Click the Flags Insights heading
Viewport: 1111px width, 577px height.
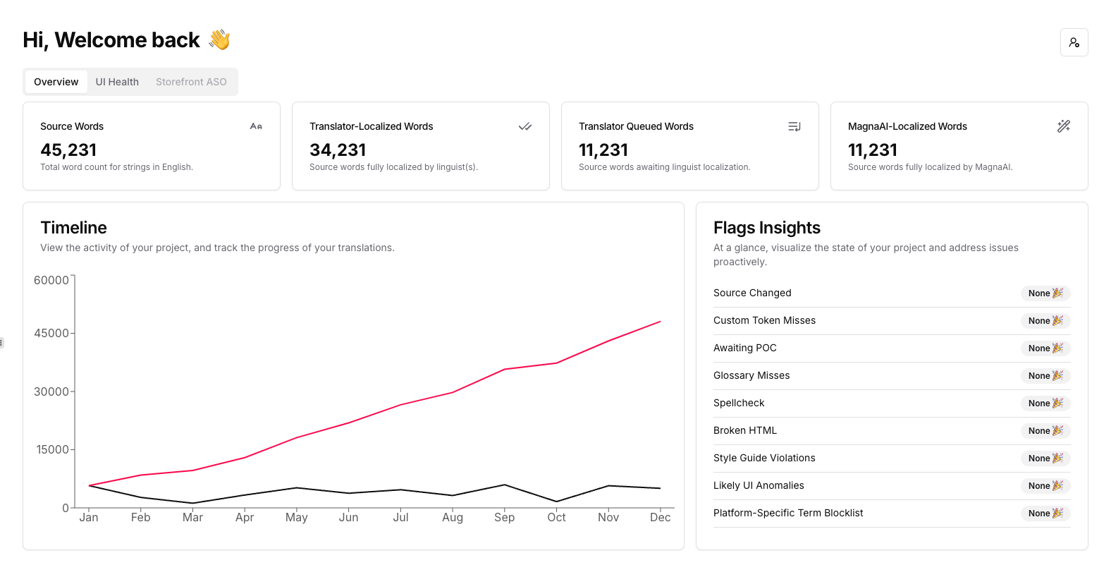point(767,228)
